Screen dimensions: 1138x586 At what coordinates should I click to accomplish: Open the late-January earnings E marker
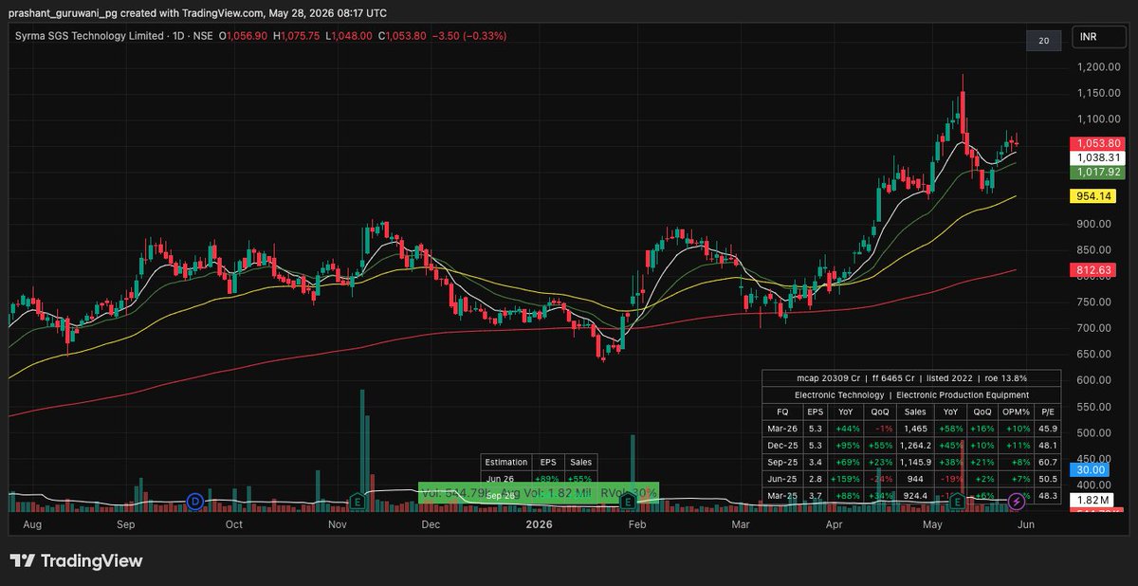[628, 500]
